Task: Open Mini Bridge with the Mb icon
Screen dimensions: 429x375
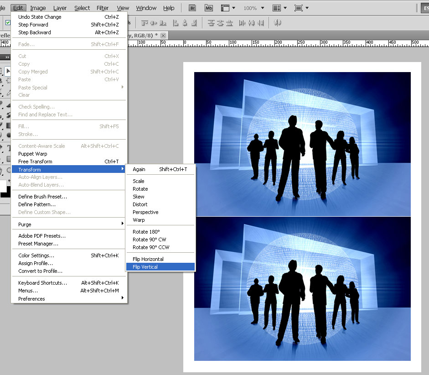Action: pos(209,8)
